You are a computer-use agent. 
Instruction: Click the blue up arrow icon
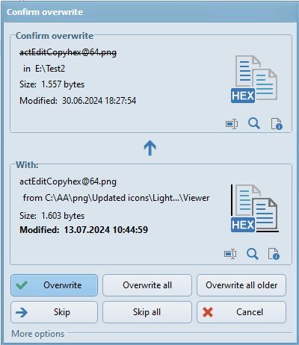click(x=149, y=148)
